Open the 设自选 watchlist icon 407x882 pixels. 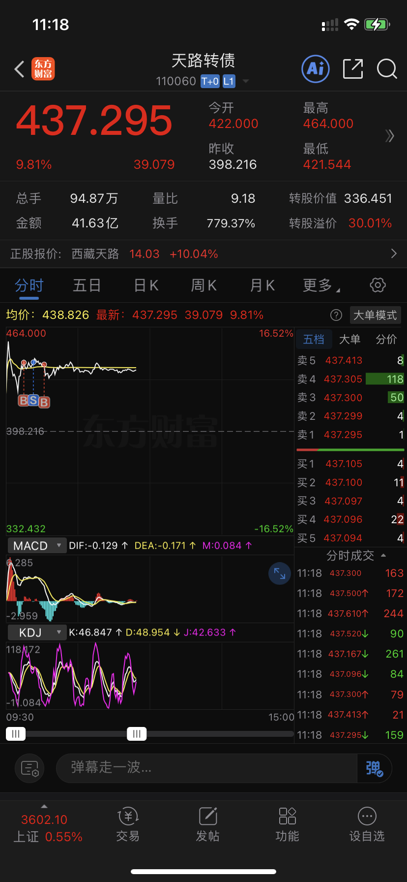367,824
